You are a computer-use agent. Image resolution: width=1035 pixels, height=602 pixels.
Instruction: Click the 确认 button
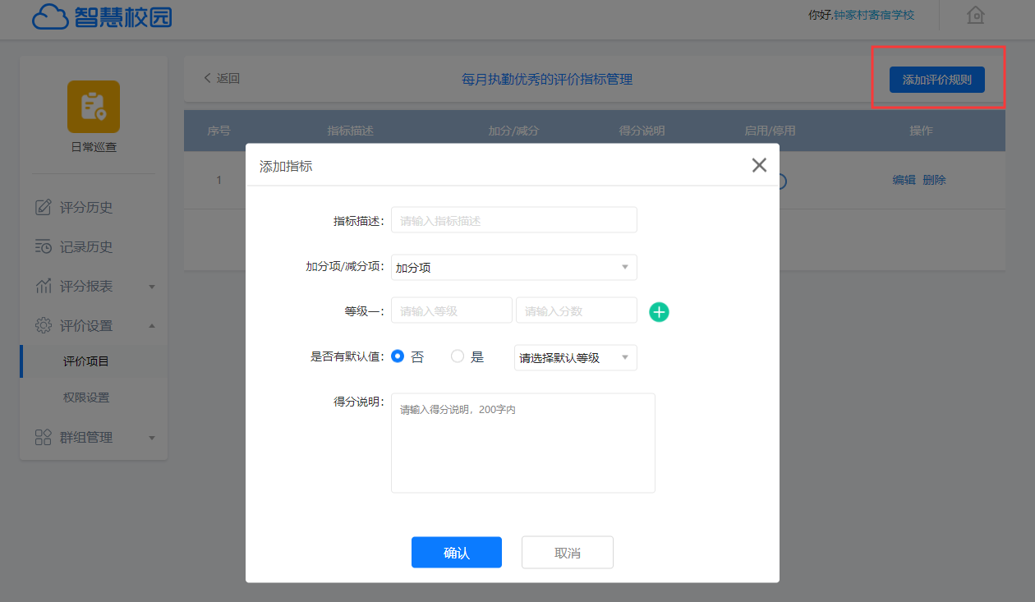(x=456, y=553)
